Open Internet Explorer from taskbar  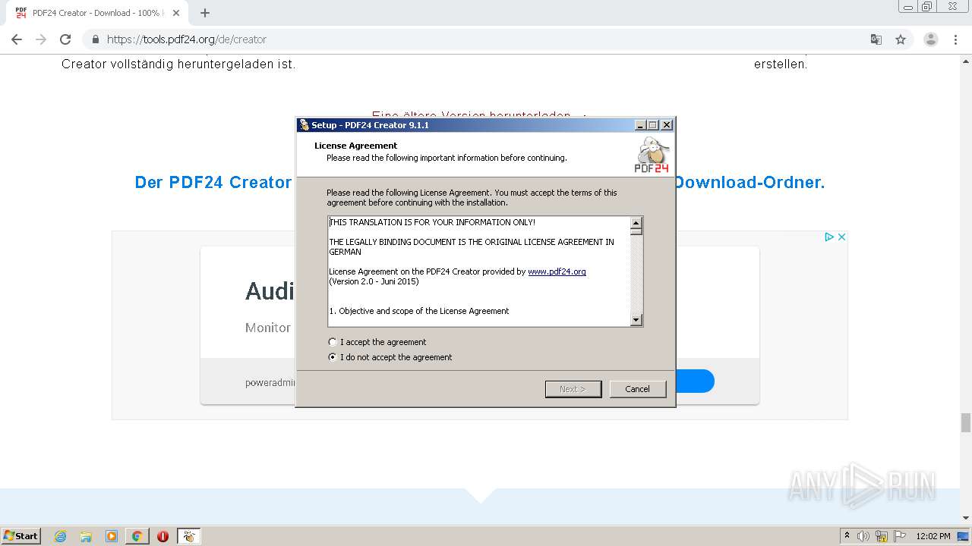(x=60, y=536)
